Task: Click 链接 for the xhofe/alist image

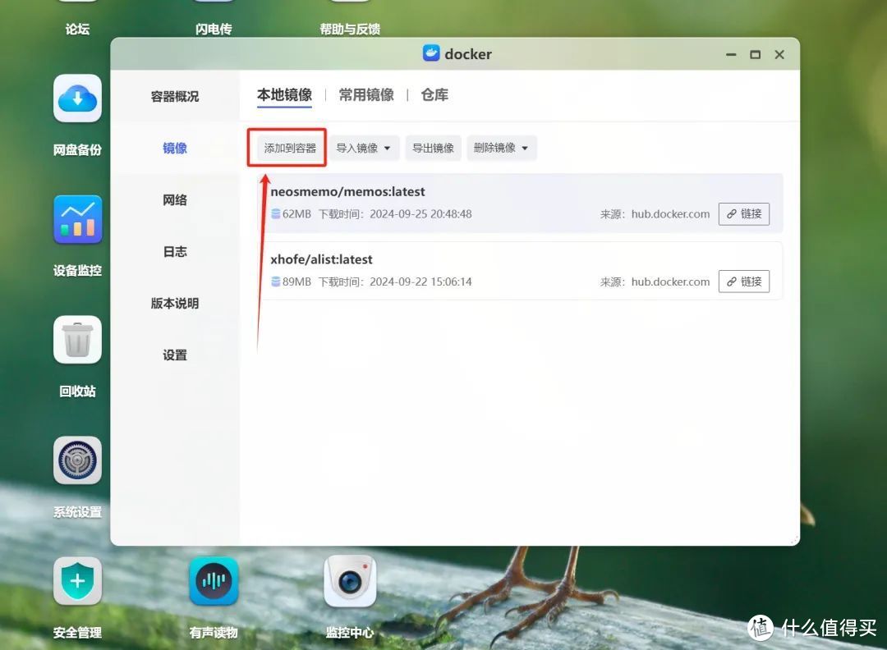Action: pyautogui.click(x=743, y=281)
